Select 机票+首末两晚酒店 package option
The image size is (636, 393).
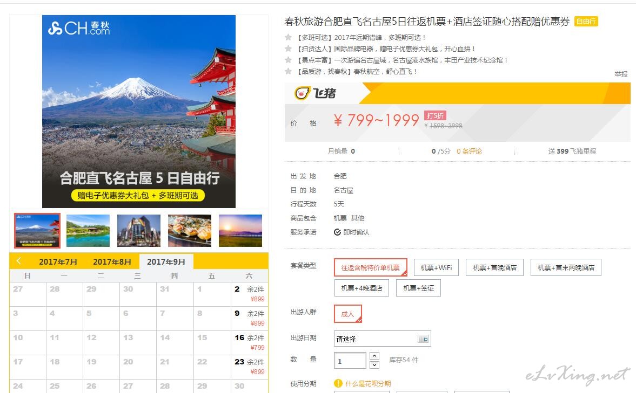[566, 267]
